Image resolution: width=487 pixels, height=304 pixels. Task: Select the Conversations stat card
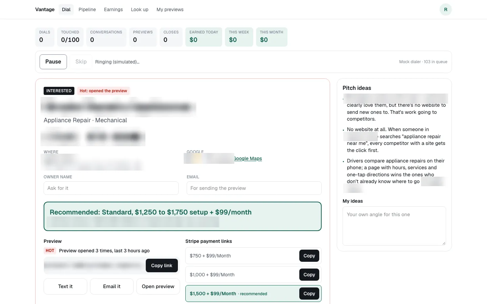[x=106, y=37]
